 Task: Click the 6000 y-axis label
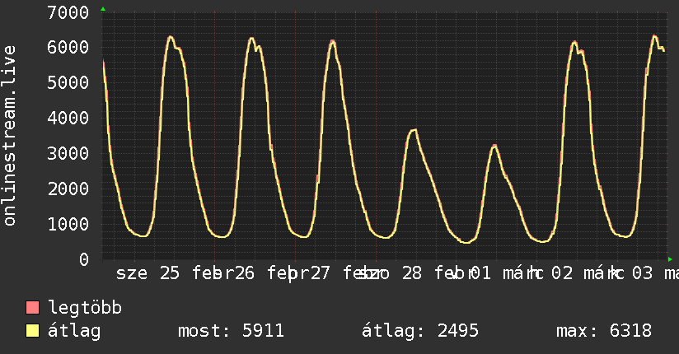click(x=68, y=47)
